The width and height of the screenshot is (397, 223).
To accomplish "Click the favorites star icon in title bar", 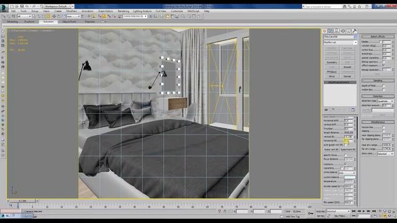I will [359, 7].
